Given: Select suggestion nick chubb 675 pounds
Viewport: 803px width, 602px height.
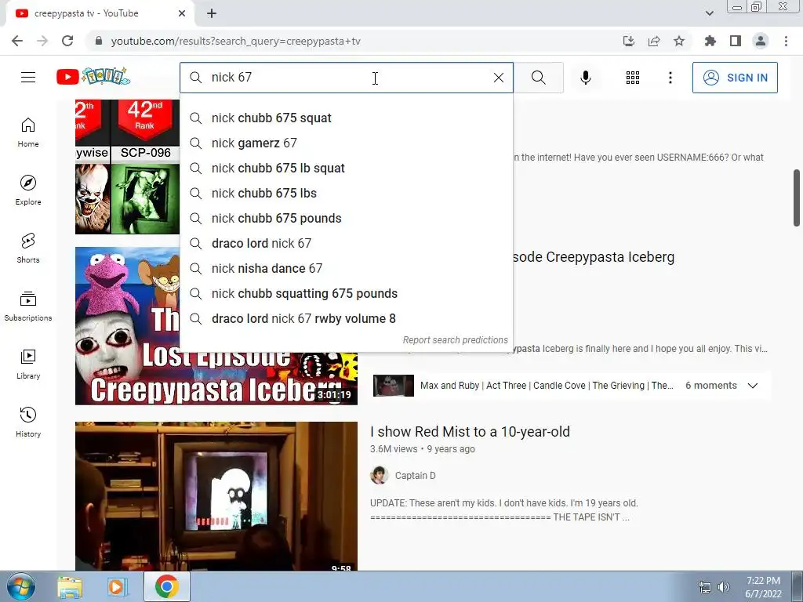Looking at the screenshot, I should pos(347,218).
